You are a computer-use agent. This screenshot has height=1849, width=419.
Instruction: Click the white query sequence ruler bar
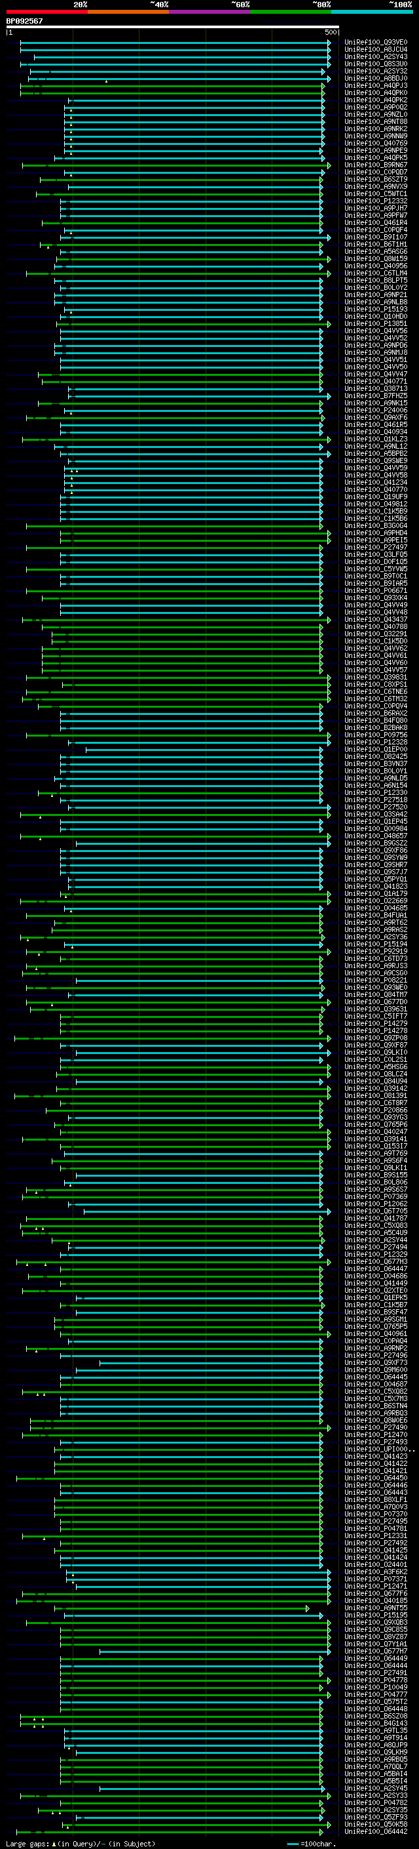[x=173, y=28]
